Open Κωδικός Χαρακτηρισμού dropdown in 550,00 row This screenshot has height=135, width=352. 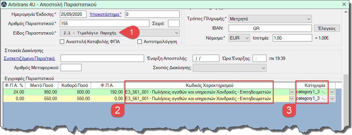(x=291, y=98)
